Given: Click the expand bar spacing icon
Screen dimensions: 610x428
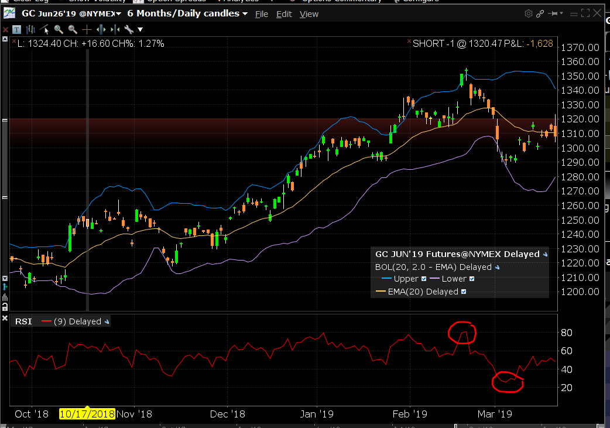Looking at the screenshot, I should point(101,30).
